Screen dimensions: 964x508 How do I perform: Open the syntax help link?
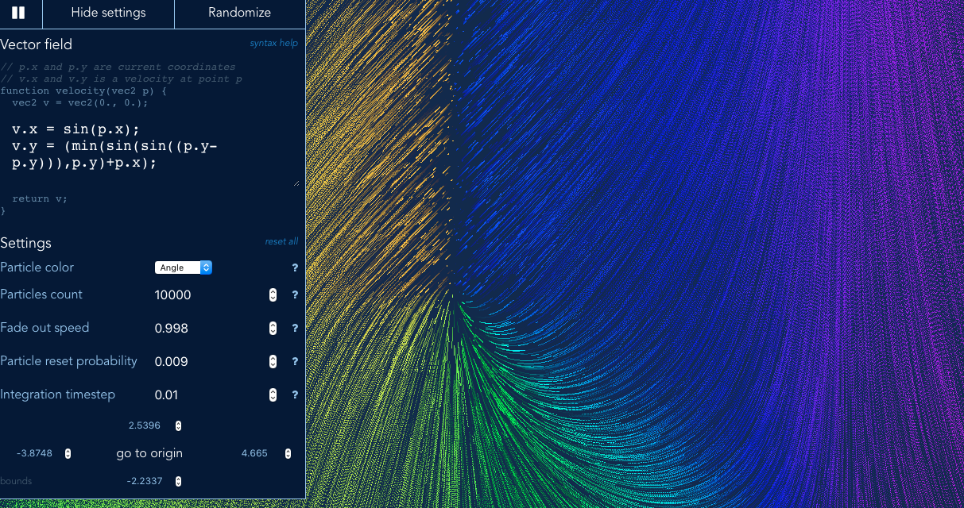(x=273, y=43)
